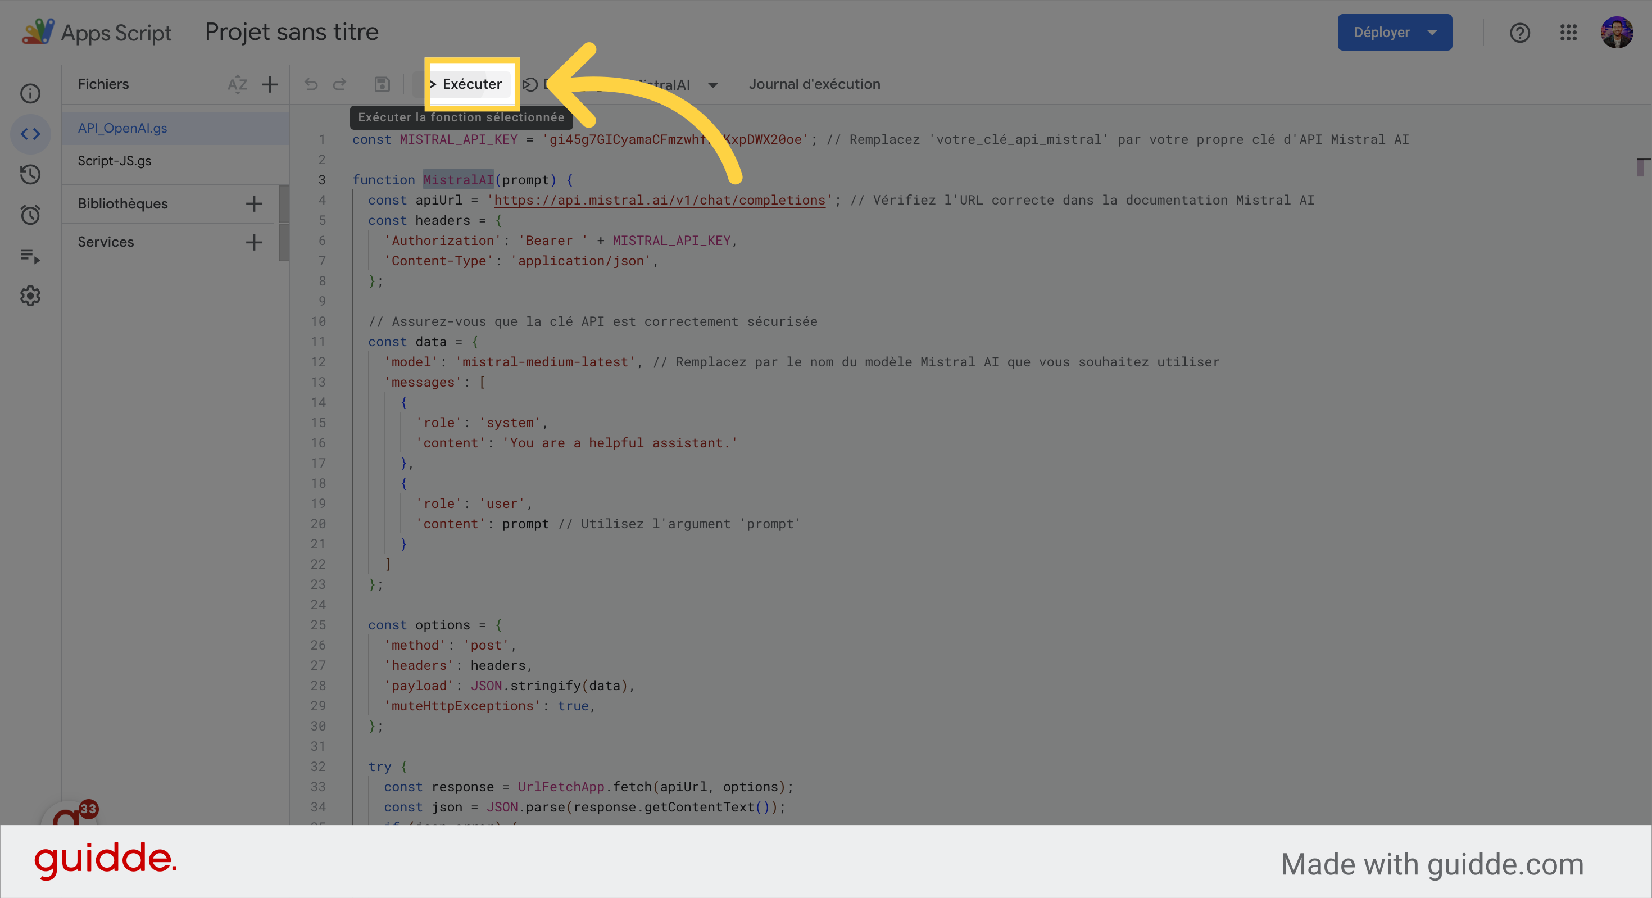
Task: Sort files alphabetically with AZ icon
Action: pyautogui.click(x=237, y=84)
